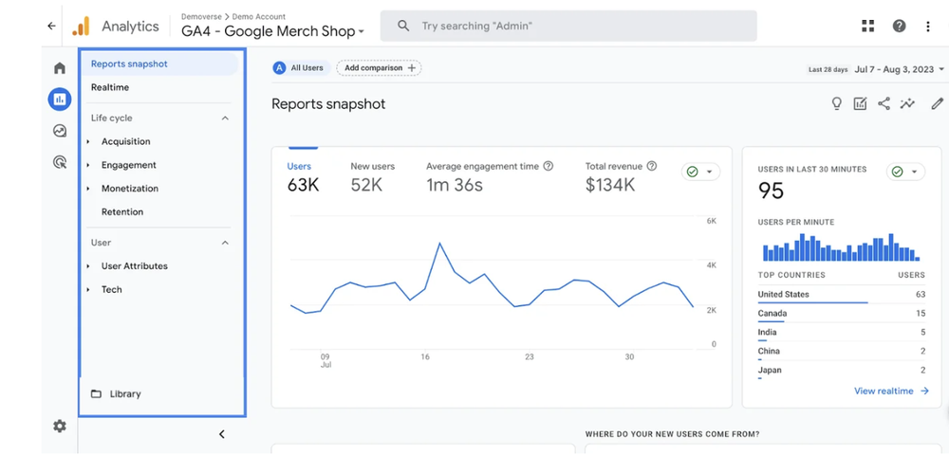Viewport: 949px width, 455px height.
Task: Collapse the User section
Action: 225,243
